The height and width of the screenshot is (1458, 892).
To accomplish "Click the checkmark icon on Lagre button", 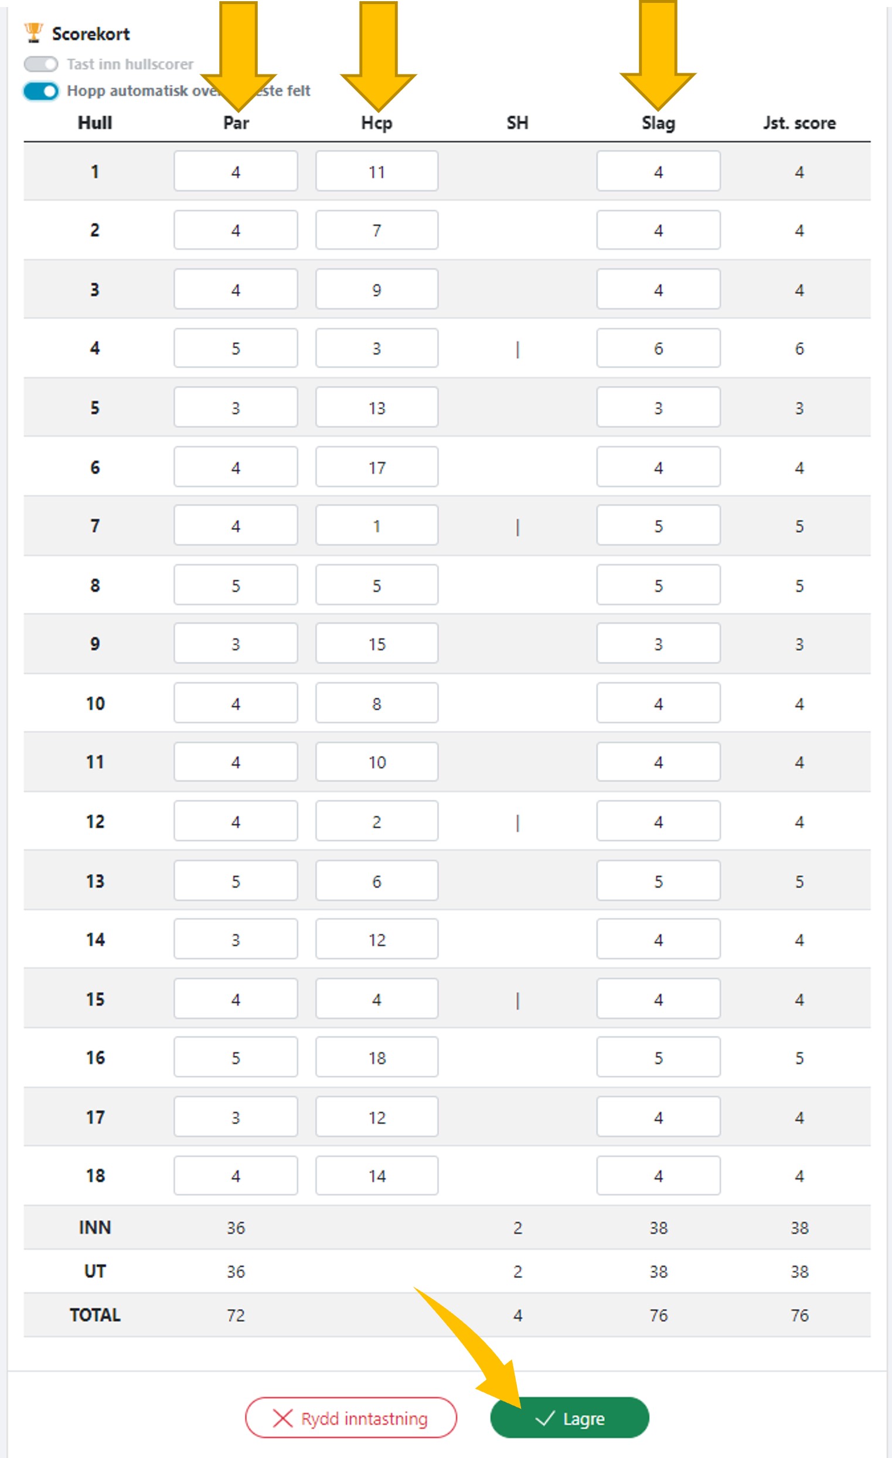I will tap(544, 1418).
